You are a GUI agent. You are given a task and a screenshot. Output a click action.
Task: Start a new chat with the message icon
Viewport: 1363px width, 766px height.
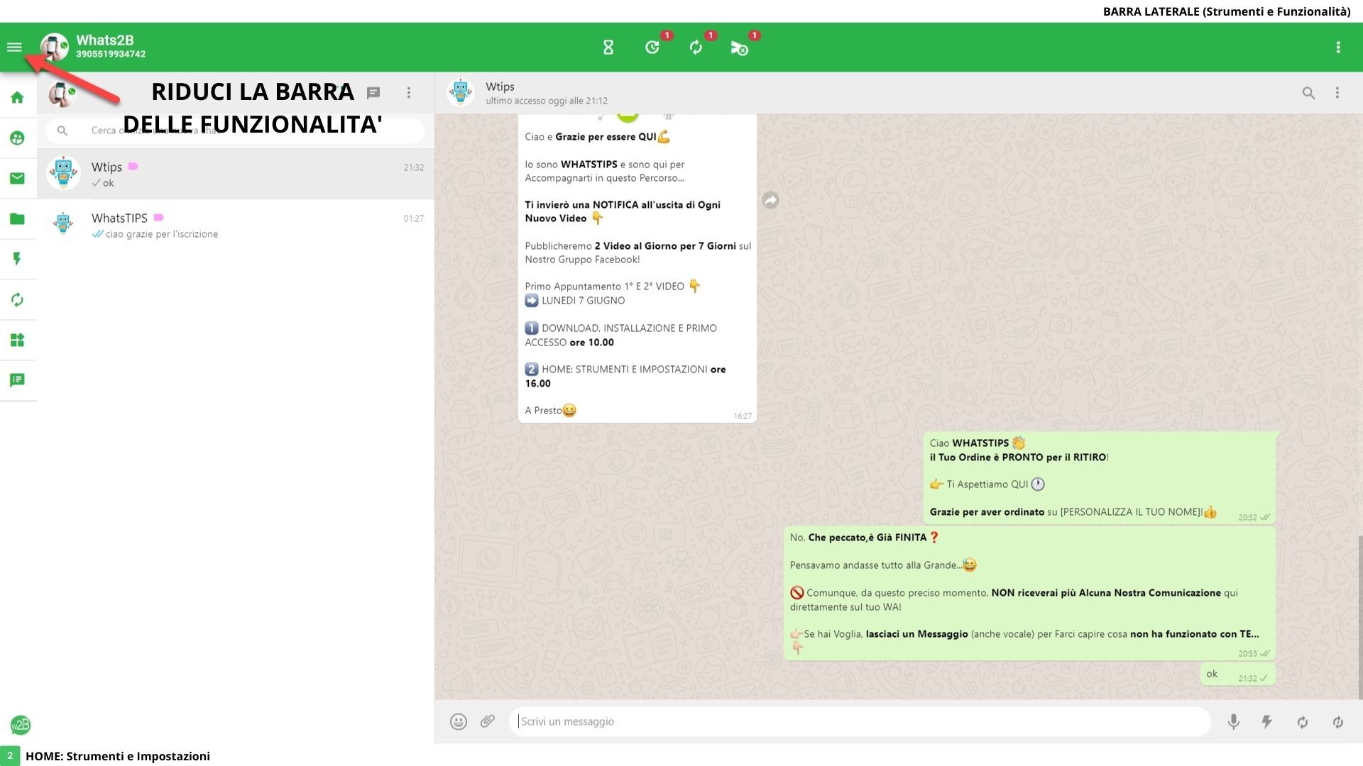click(373, 93)
